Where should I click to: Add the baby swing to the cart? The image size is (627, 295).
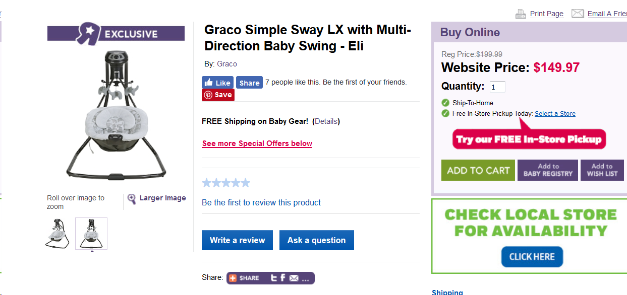coord(478,170)
